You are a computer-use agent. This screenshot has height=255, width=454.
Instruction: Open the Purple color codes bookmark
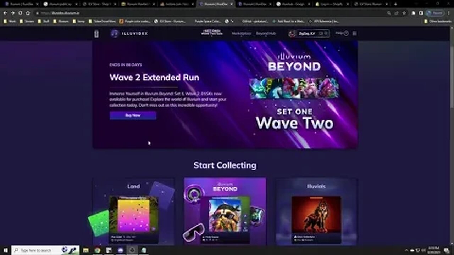[135, 21]
